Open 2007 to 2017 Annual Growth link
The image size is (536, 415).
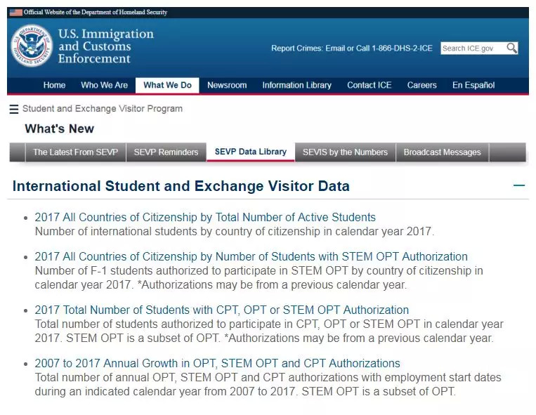click(x=217, y=364)
